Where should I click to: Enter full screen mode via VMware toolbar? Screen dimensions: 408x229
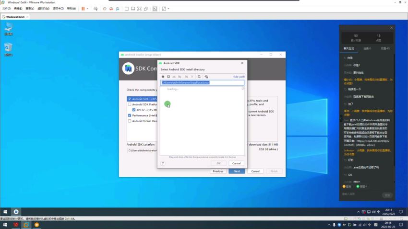pos(140,9)
